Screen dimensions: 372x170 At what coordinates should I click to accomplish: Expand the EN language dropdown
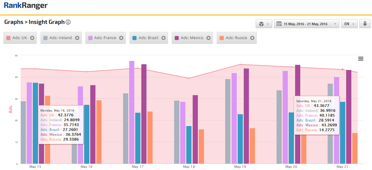click(x=349, y=24)
